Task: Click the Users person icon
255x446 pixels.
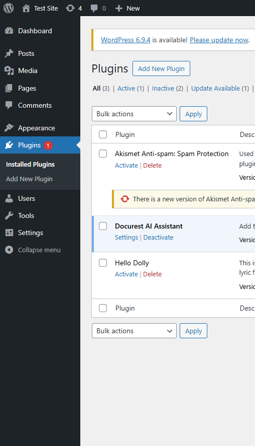Action: (9, 198)
